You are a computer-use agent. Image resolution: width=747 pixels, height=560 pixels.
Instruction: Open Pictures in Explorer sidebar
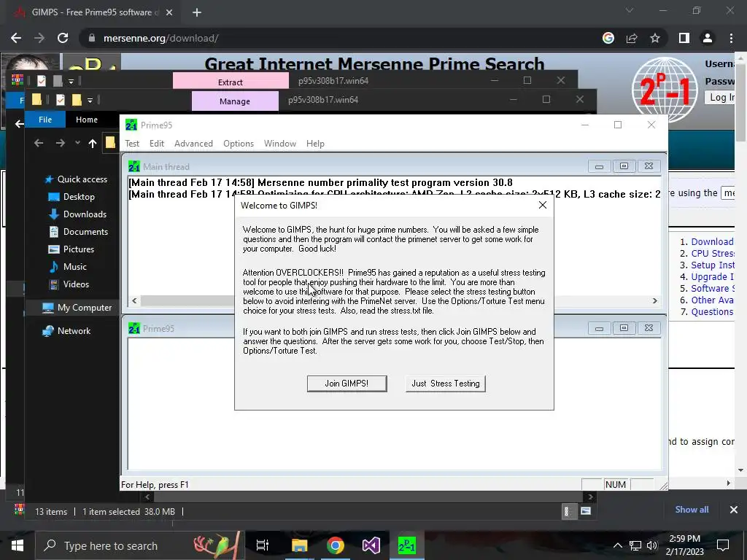click(x=71, y=249)
